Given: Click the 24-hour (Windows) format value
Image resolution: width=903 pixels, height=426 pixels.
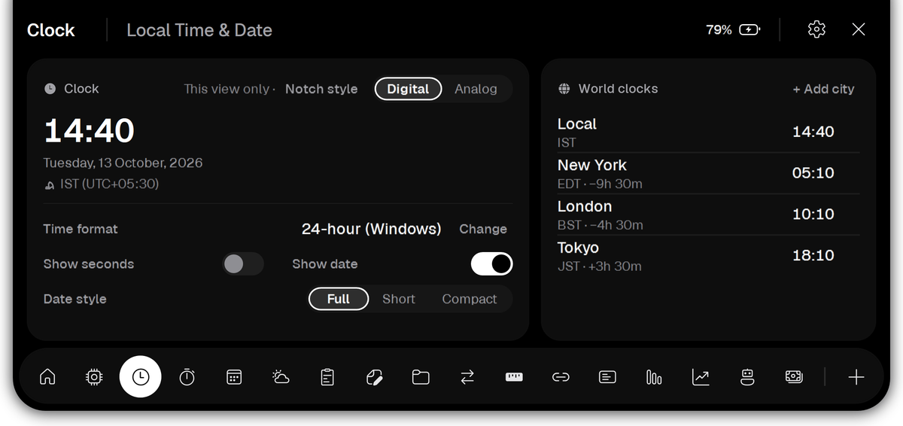Looking at the screenshot, I should 372,229.
